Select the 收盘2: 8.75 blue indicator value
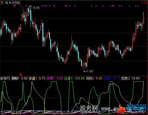This screenshot has width=148, height=115. click(x=112, y=78)
